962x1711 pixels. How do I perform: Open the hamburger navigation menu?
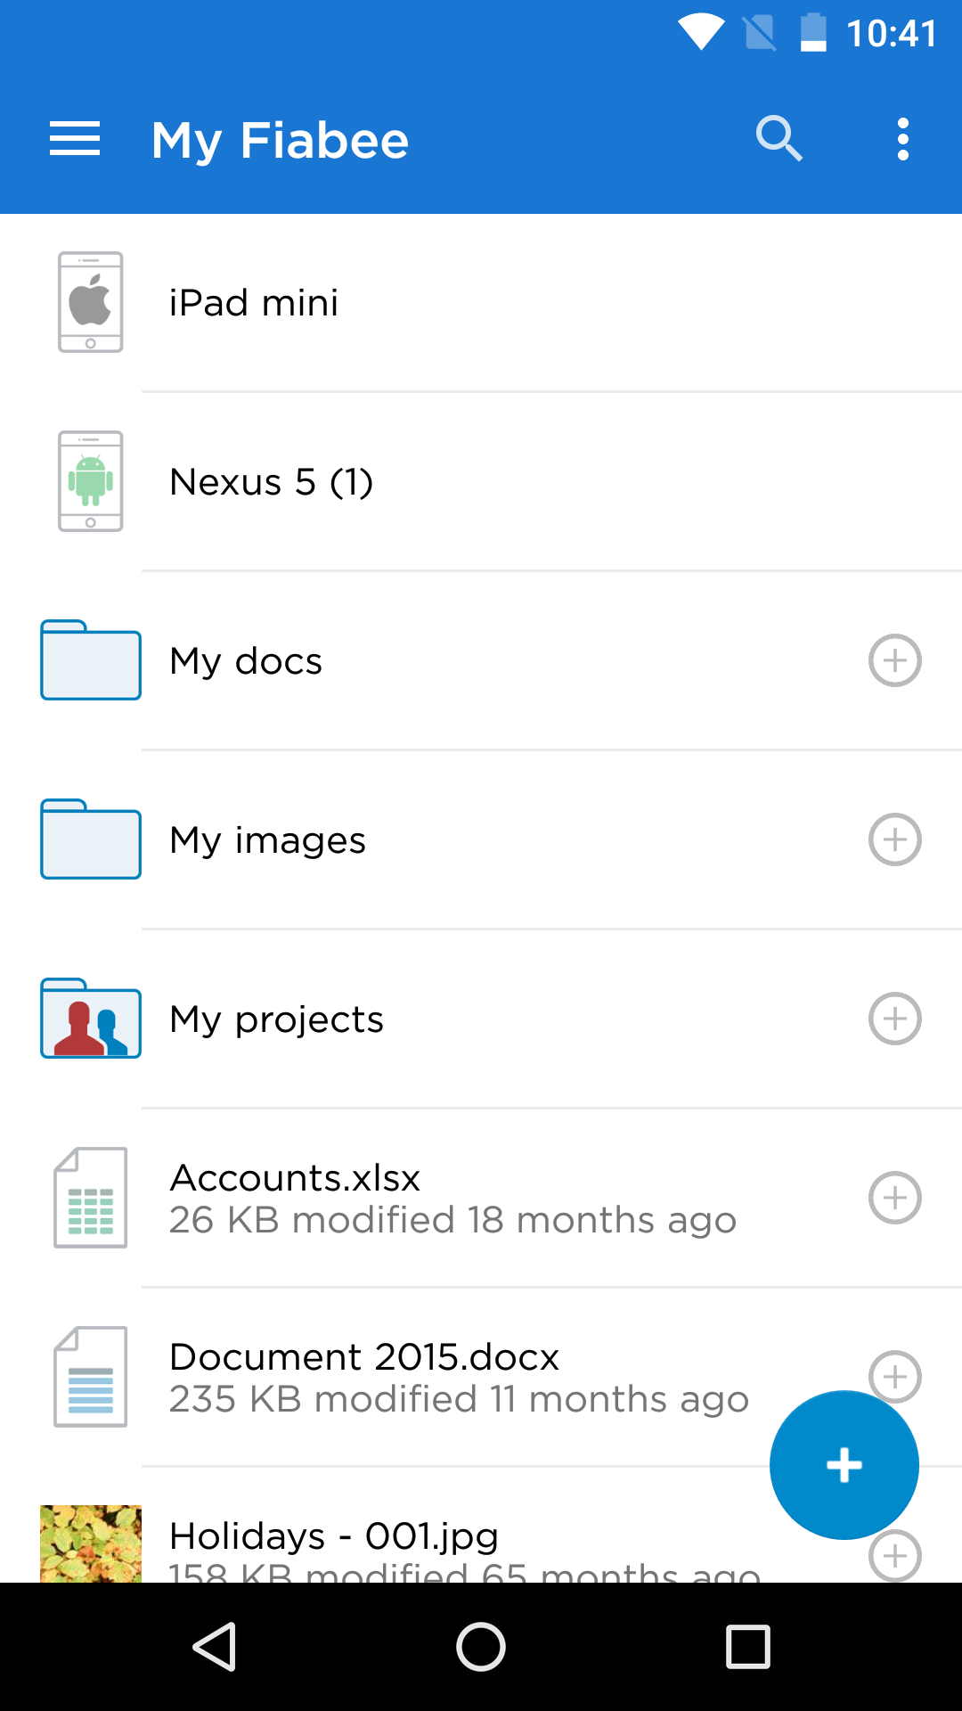tap(75, 139)
